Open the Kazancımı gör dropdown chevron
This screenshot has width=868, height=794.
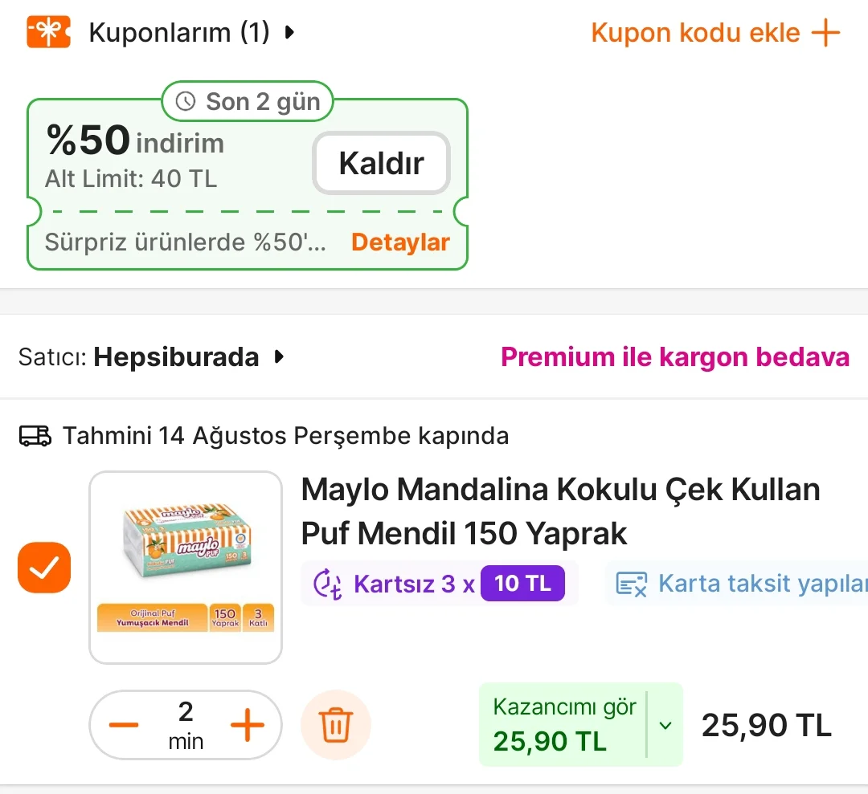click(665, 726)
